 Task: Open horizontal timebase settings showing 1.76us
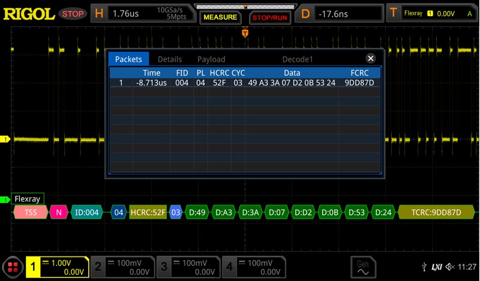pos(144,13)
